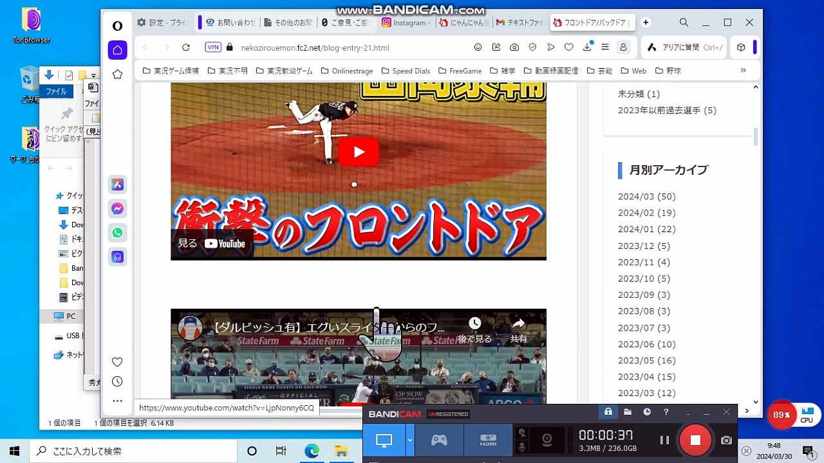Open the player headphones sidebar icon

tap(117, 257)
